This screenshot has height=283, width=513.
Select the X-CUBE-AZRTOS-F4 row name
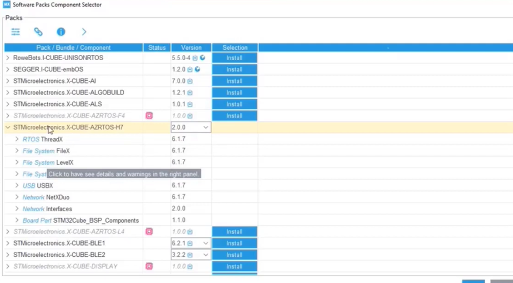69,116
